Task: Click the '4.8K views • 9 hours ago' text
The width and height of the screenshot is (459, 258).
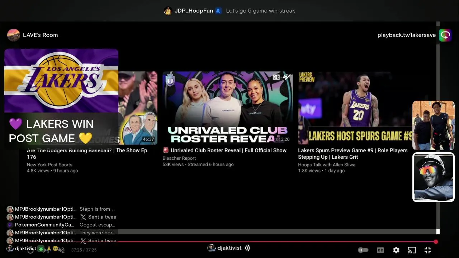Action: pos(52,171)
